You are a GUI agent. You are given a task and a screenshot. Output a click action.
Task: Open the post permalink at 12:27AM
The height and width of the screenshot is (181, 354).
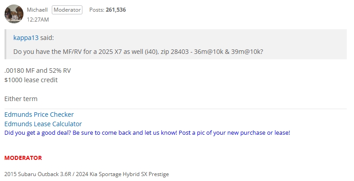[x=38, y=20]
